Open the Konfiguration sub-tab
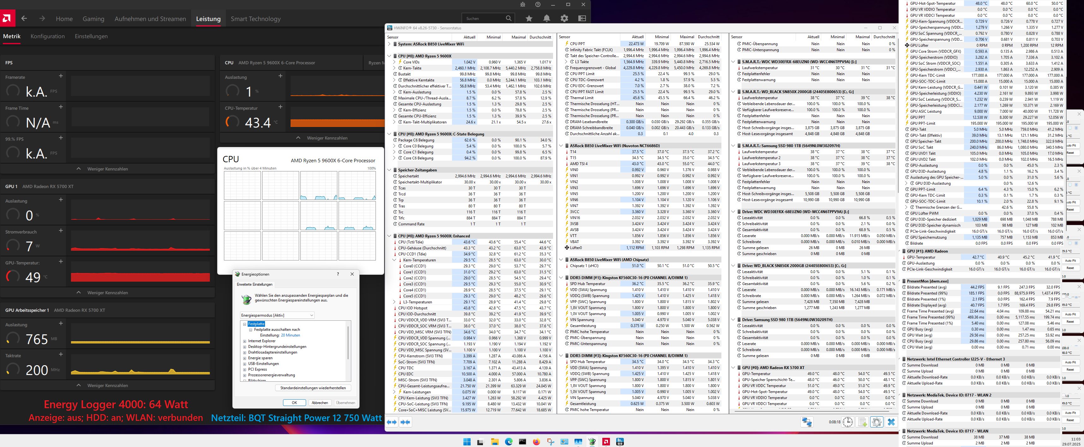Viewport: 1084px width, 447px height. pos(48,36)
